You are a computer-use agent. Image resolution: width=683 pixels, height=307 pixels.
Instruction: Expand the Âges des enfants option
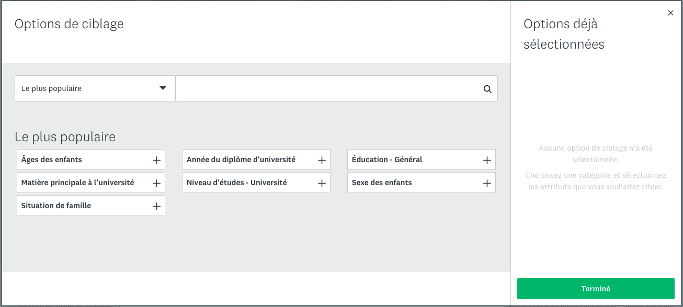(52, 160)
